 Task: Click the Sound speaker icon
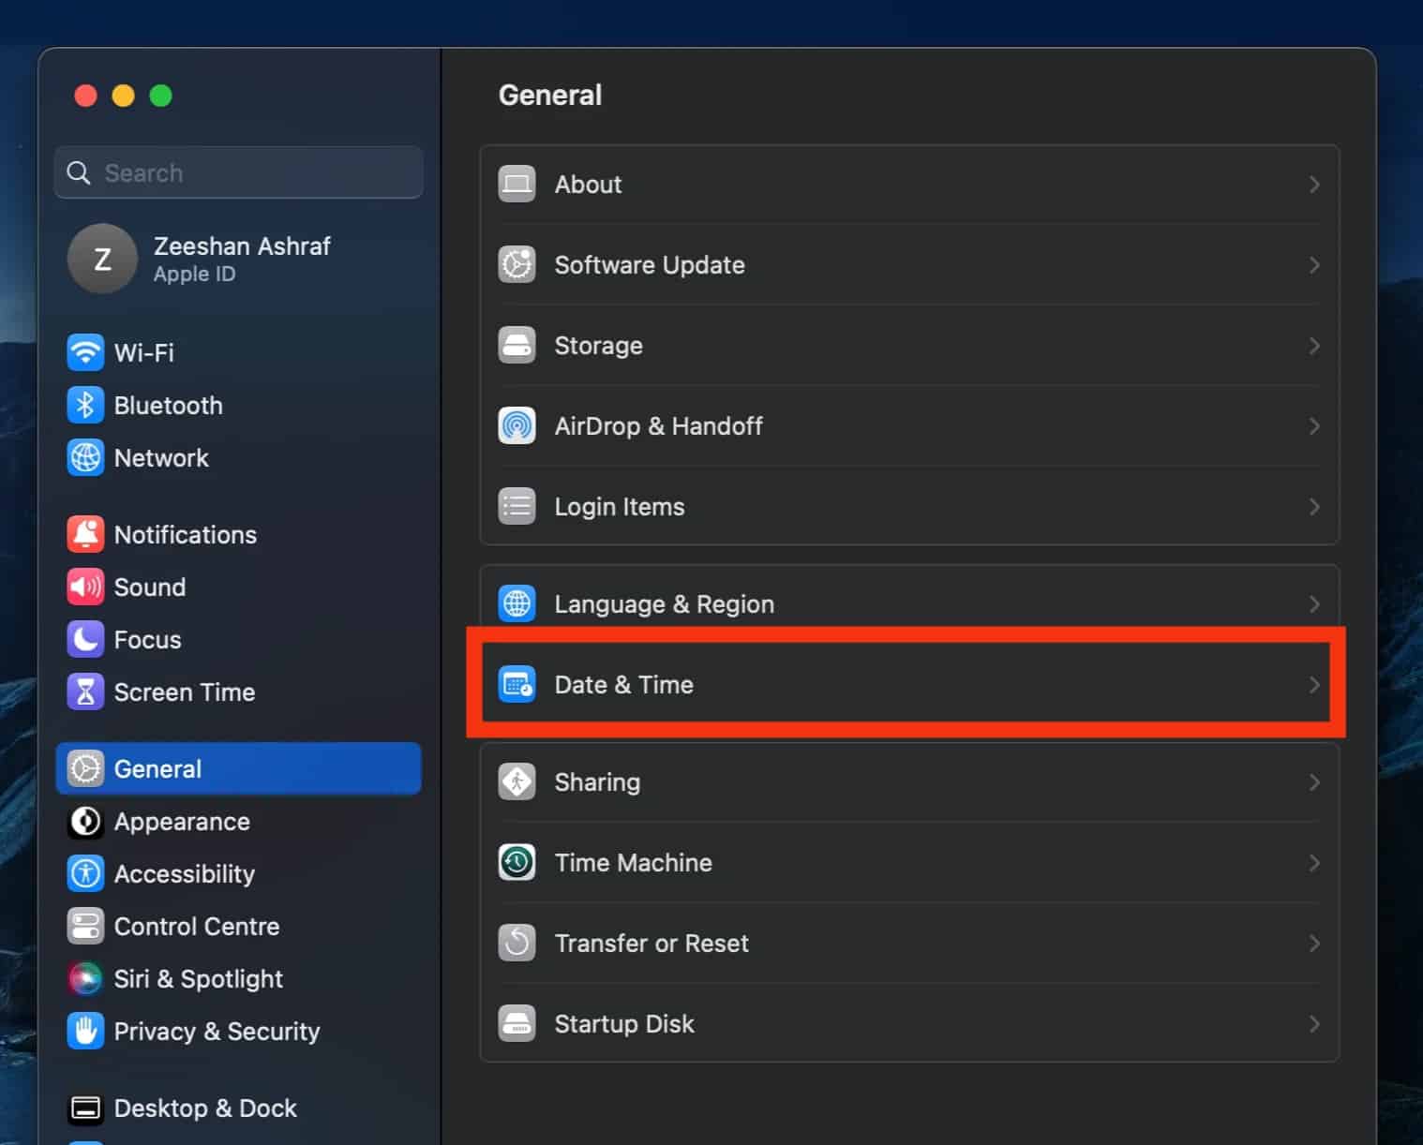(x=85, y=587)
